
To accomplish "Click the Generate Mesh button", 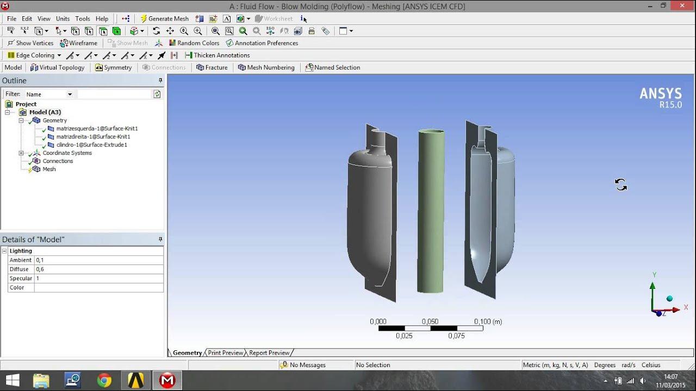I will [164, 18].
